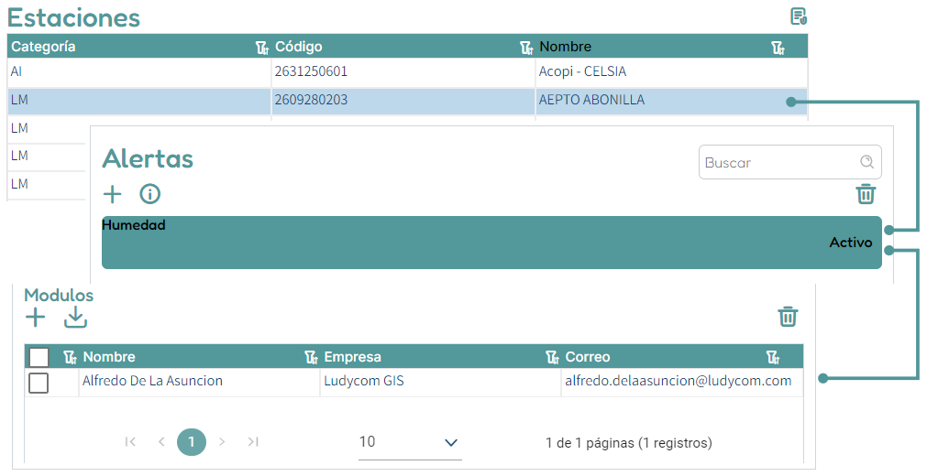
Task: Click the Modulos trash delete icon
Action: [788, 317]
